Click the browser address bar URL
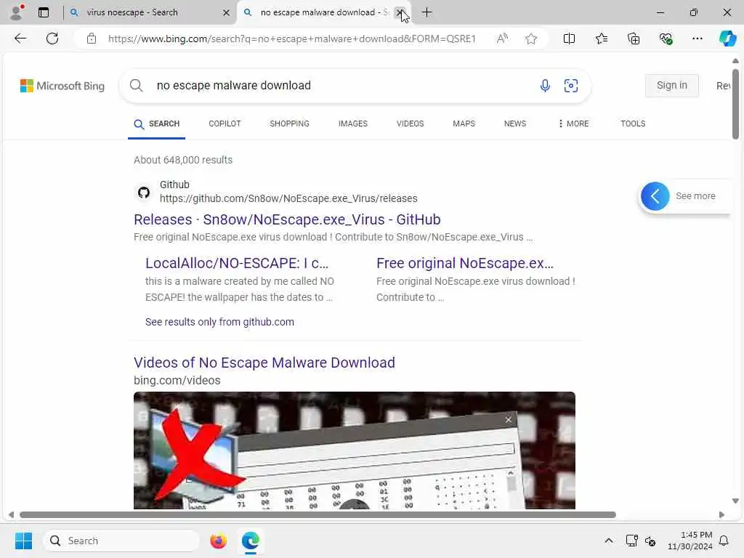Image resolution: width=744 pixels, height=558 pixels. [291, 39]
